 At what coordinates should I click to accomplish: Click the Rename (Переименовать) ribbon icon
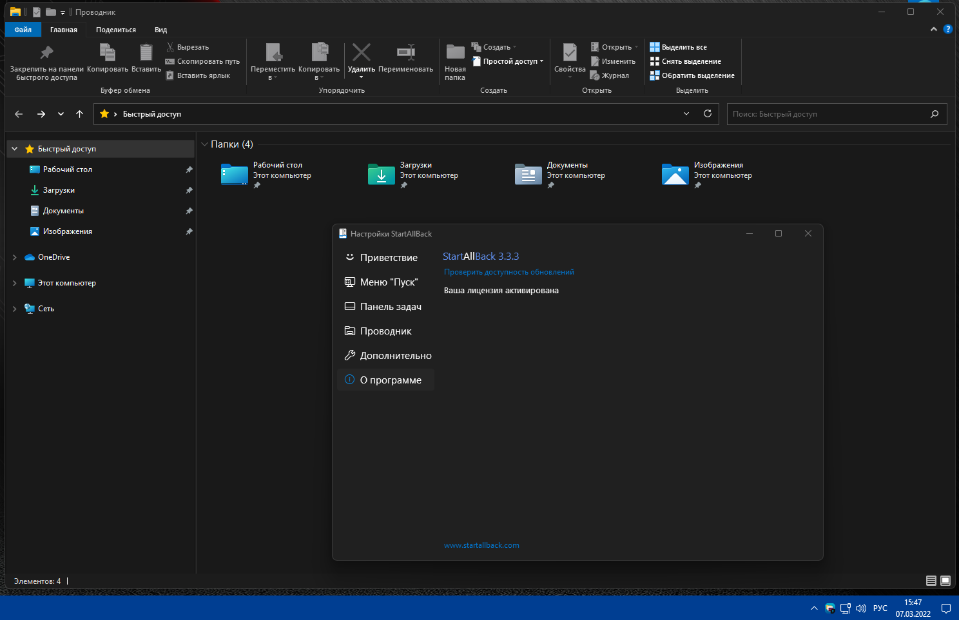click(x=406, y=52)
